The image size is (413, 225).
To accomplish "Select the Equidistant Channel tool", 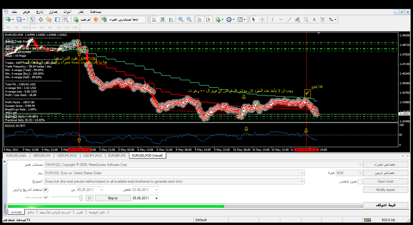I will click(x=297, y=19).
